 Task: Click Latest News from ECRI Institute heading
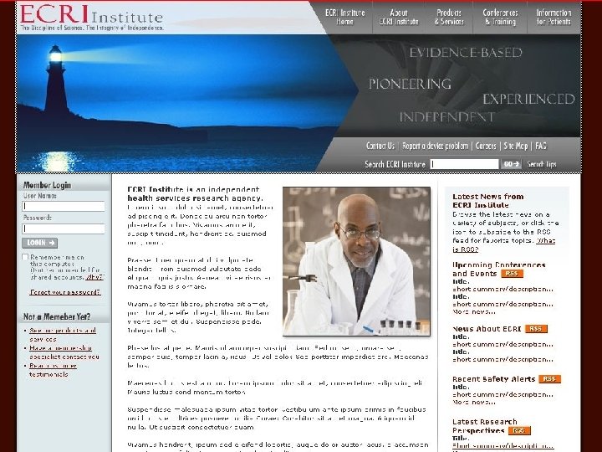click(x=488, y=201)
